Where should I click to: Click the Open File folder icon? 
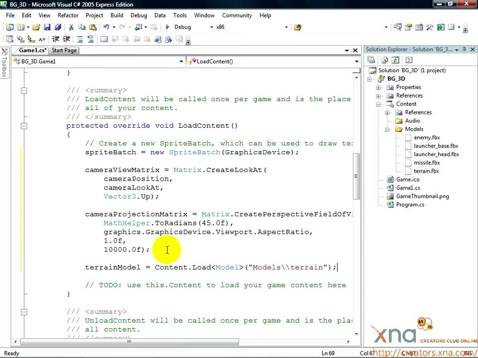point(36,27)
